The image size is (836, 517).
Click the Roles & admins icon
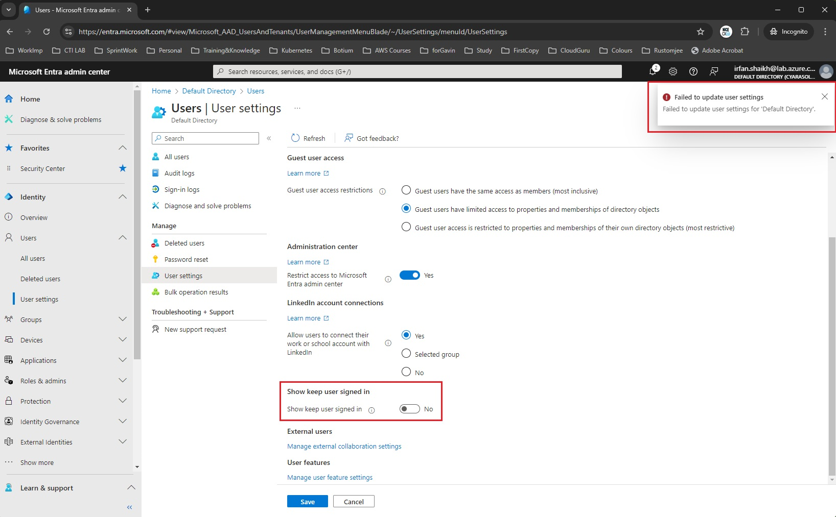(9, 381)
